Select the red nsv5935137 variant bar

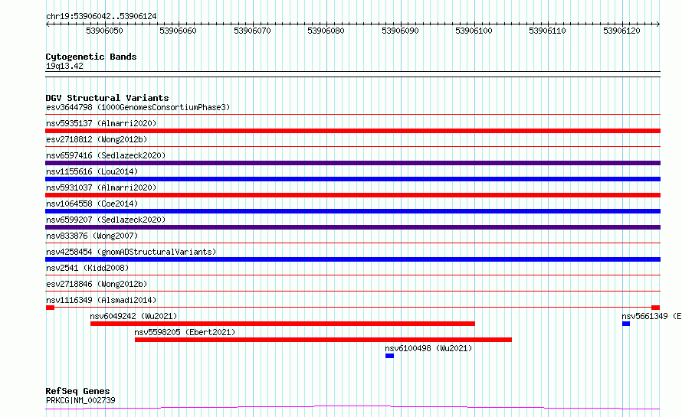coord(352,131)
